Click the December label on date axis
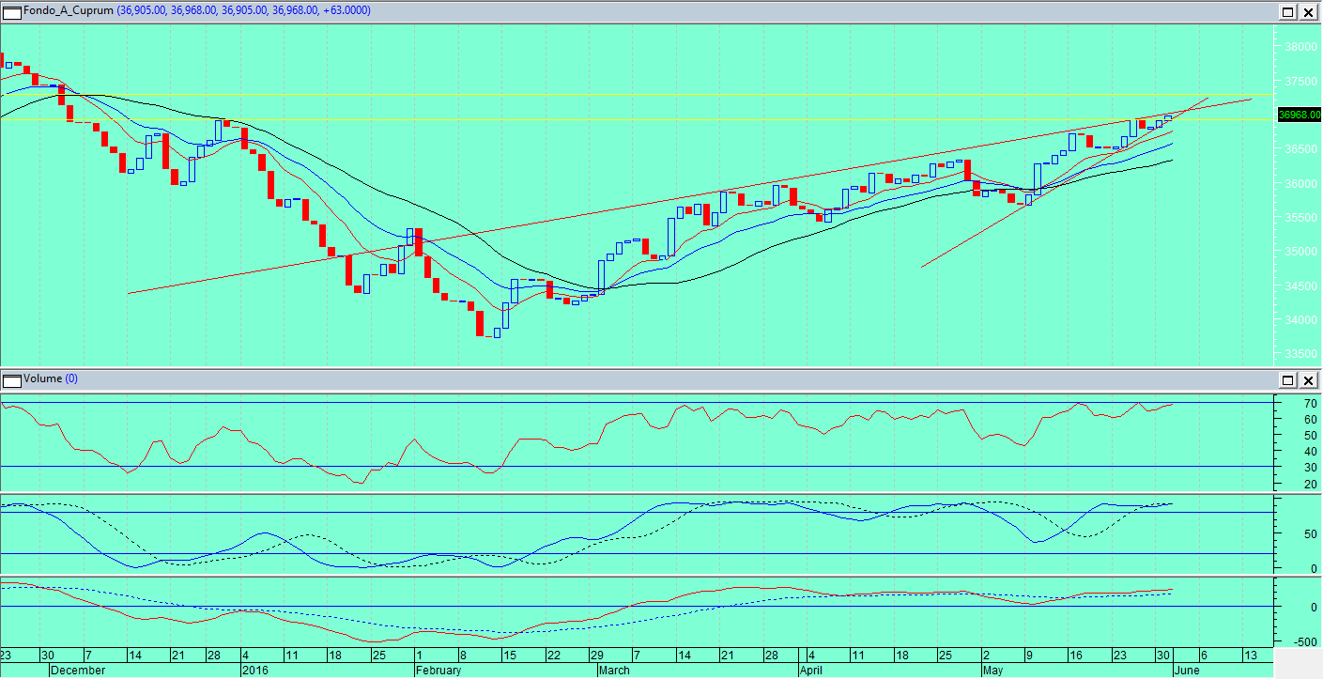 tap(77, 671)
